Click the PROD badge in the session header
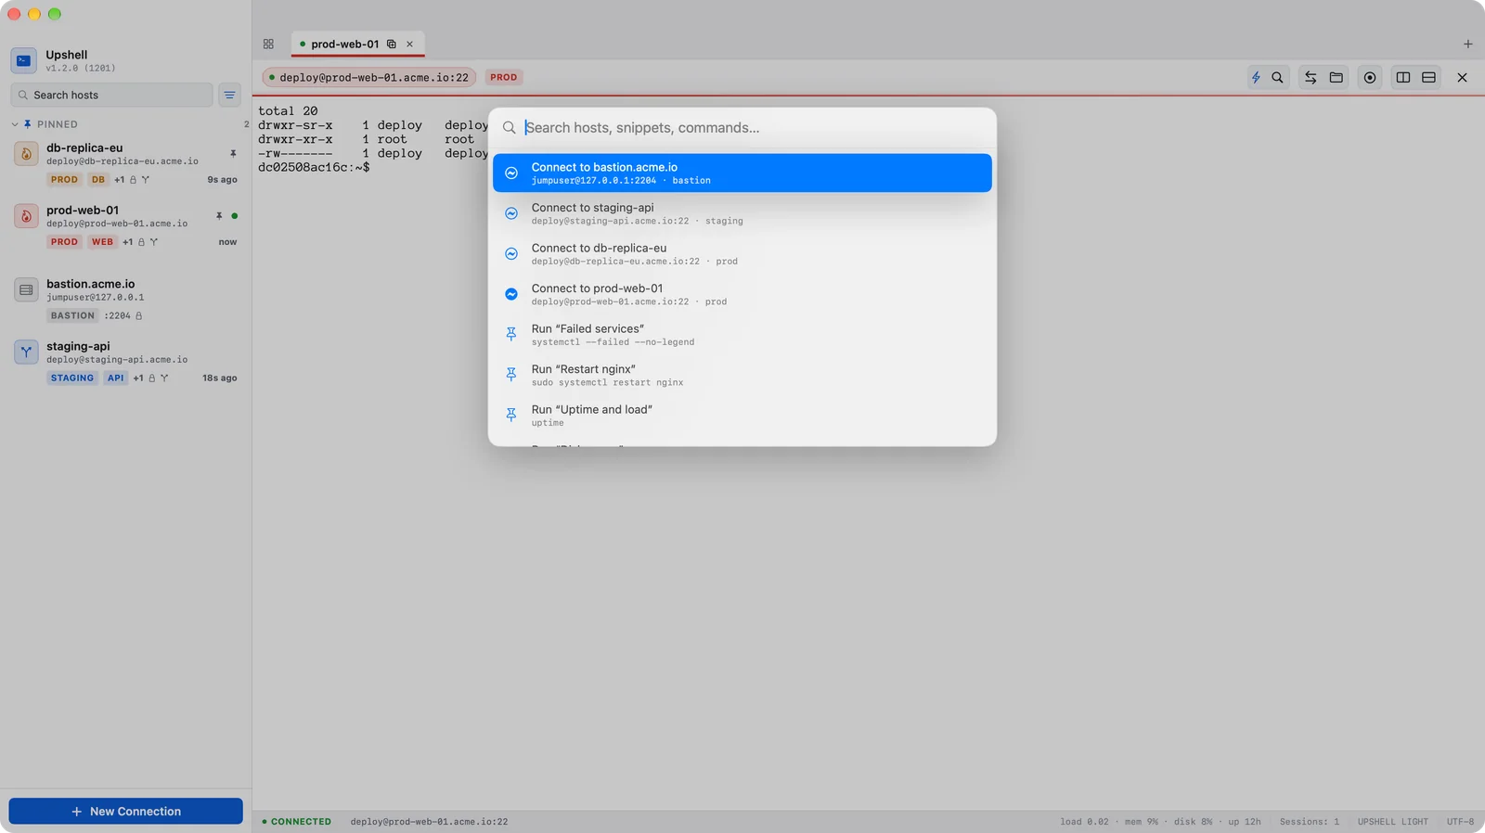This screenshot has width=1485, height=833. [504, 78]
